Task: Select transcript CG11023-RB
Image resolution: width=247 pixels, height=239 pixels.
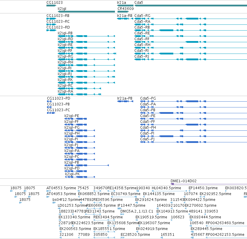Action: (51, 19)
